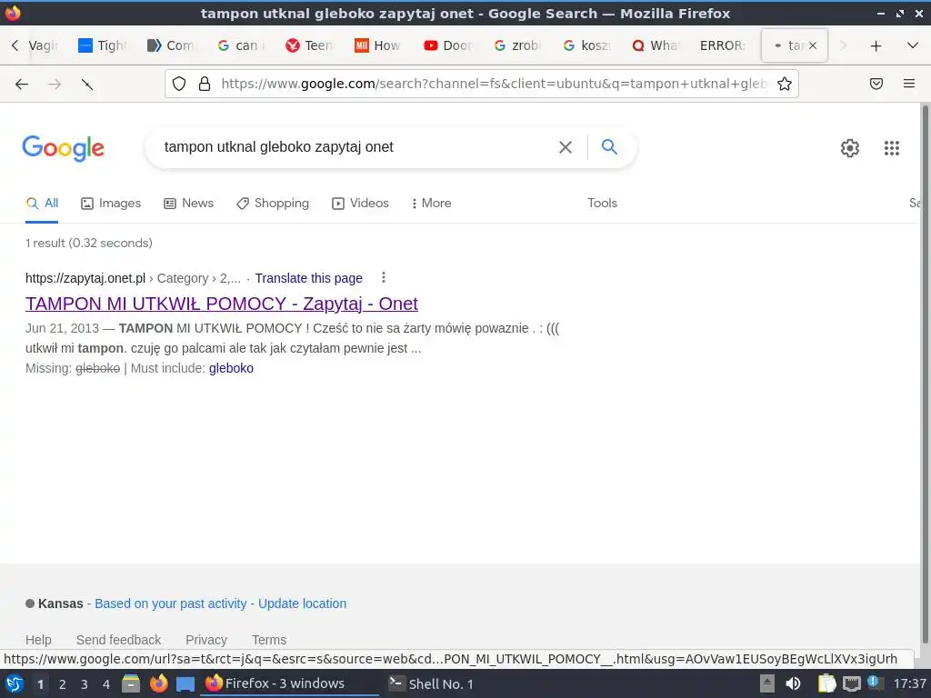Click the page vertical scrollbar

tap(925, 374)
